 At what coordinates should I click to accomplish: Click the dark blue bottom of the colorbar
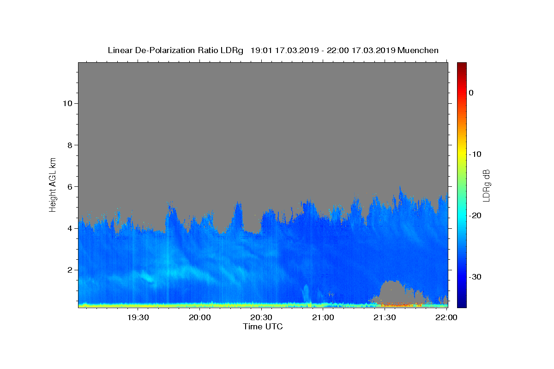tap(462, 302)
